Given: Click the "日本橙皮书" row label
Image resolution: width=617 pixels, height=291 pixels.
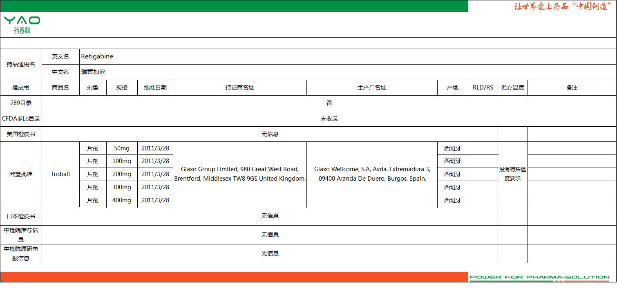Looking at the screenshot, I should pyautogui.click(x=21, y=216).
